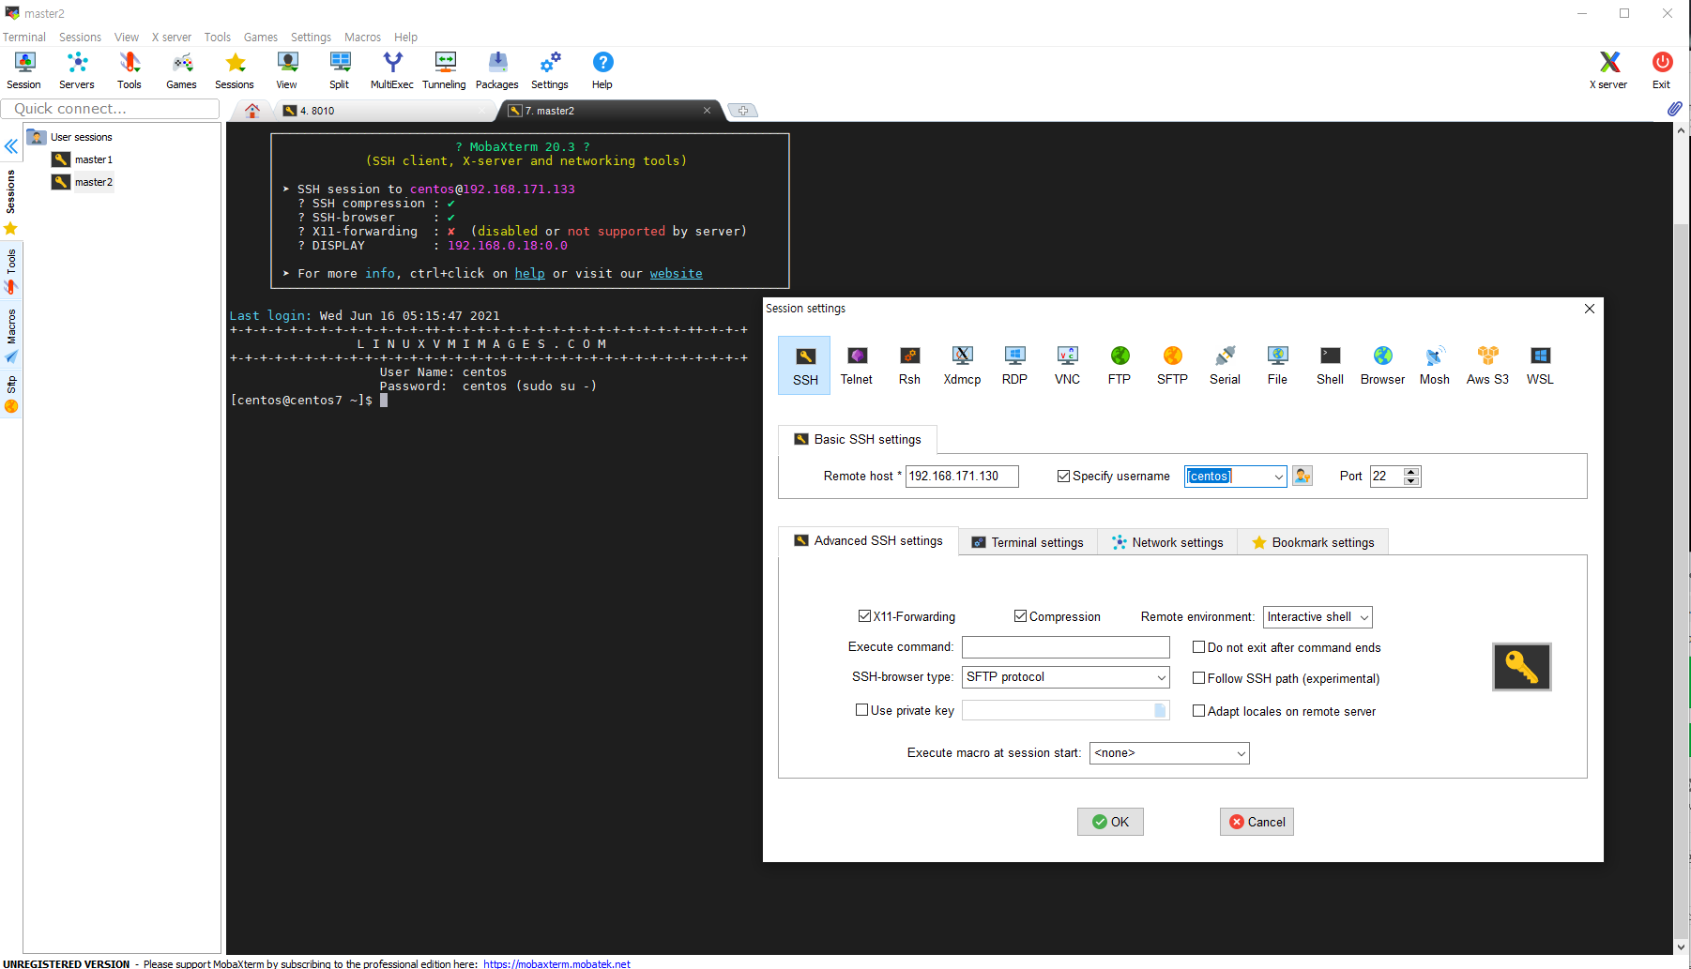Select the Serial session type

[1225, 366]
